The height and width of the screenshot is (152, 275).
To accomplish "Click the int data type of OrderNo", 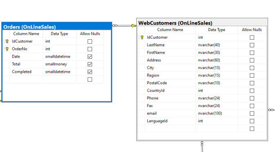I will (x=59, y=49).
